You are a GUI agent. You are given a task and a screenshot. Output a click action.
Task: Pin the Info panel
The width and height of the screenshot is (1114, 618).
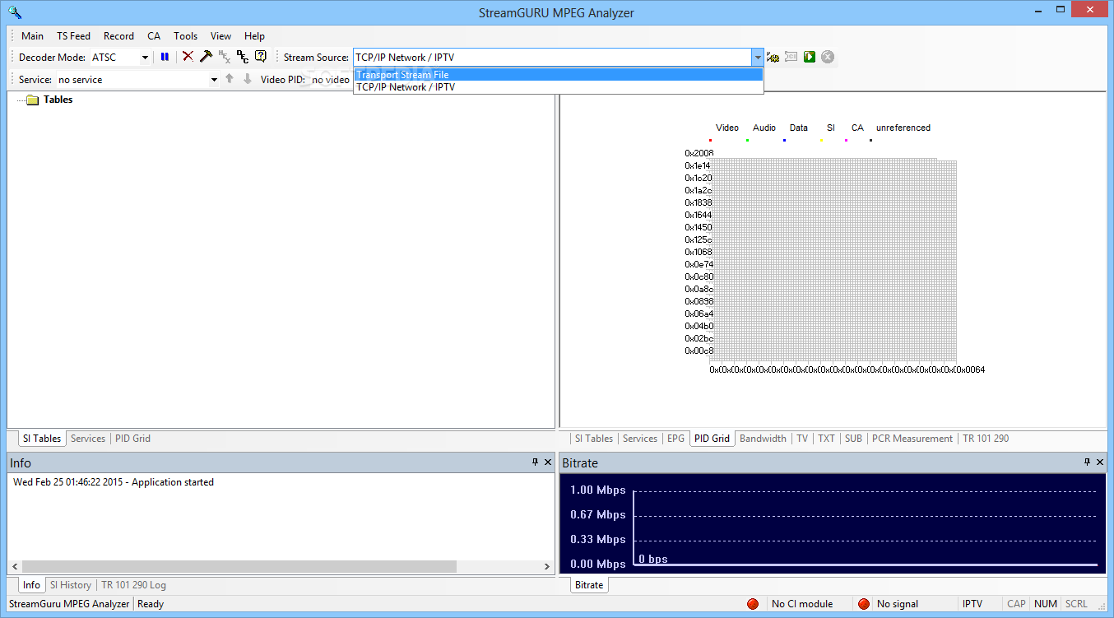(x=536, y=462)
